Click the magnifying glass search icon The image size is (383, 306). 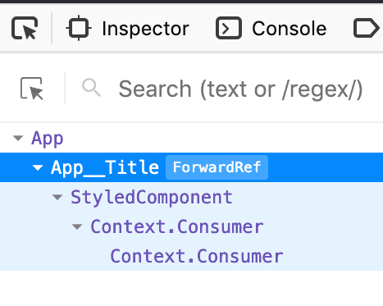(91, 88)
